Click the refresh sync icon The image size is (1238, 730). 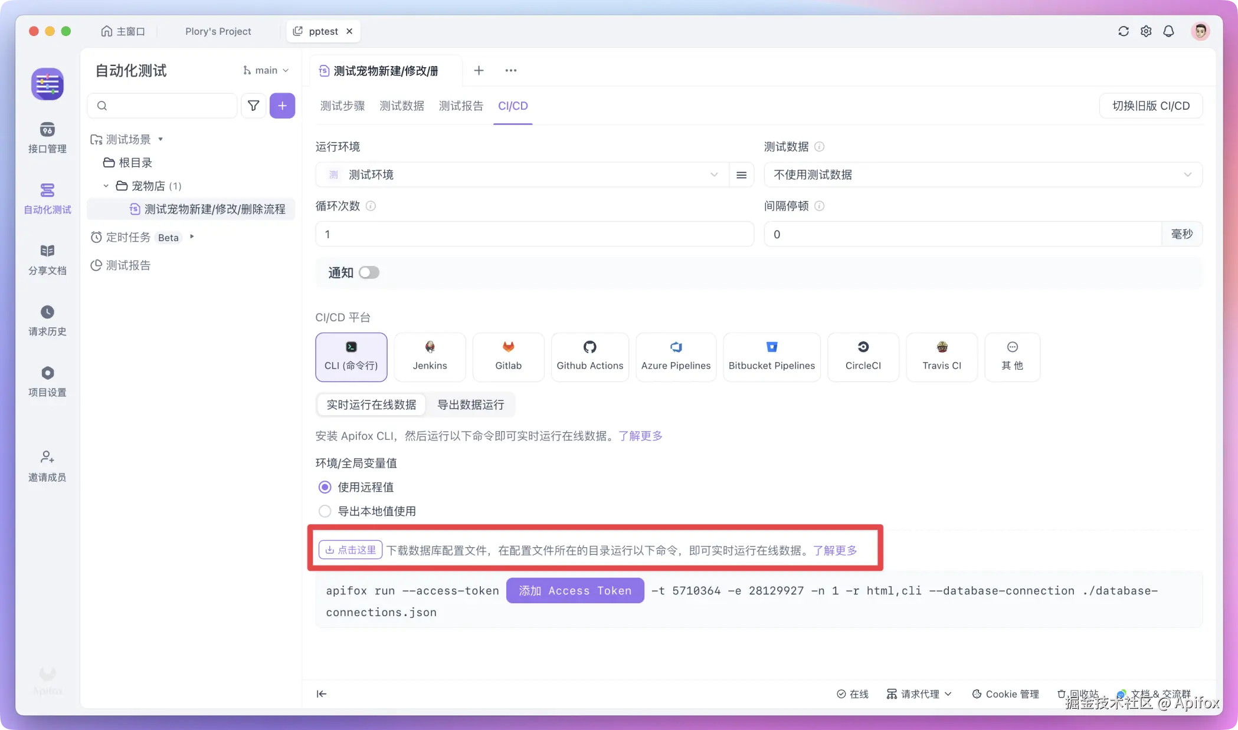(x=1124, y=31)
